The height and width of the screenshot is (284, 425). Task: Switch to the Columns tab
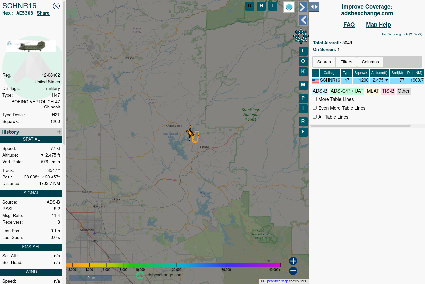click(370, 62)
